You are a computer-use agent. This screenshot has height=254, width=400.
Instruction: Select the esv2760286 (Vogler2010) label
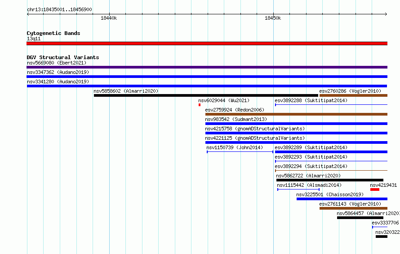tap(350, 91)
